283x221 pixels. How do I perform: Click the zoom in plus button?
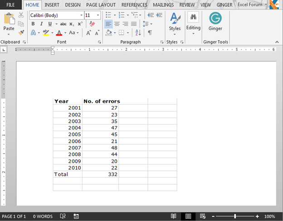[x=257, y=216]
